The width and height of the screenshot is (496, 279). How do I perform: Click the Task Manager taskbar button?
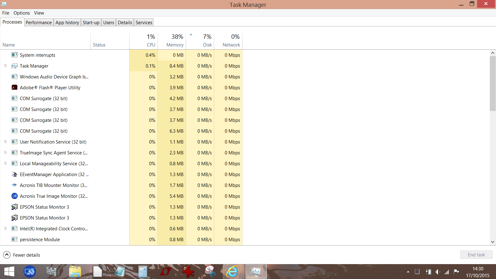click(x=256, y=272)
